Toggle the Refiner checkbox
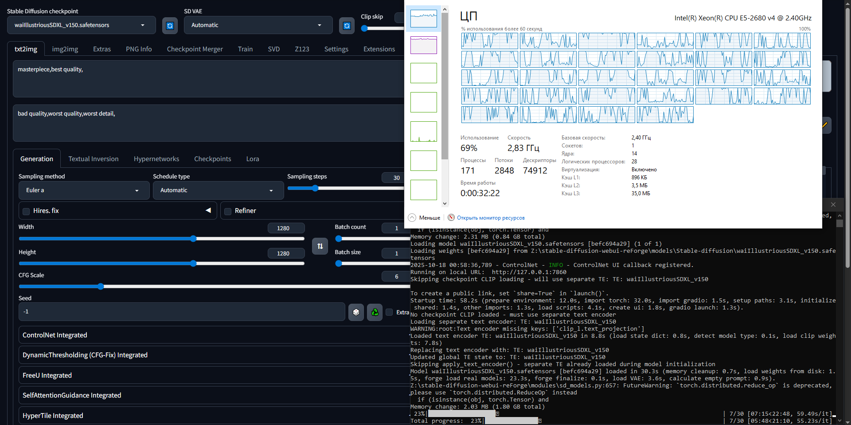Image resolution: width=851 pixels, height=425 pixels. [228, 211]
